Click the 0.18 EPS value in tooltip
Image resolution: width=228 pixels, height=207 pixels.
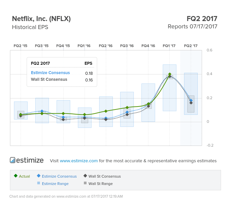[89, 73]
